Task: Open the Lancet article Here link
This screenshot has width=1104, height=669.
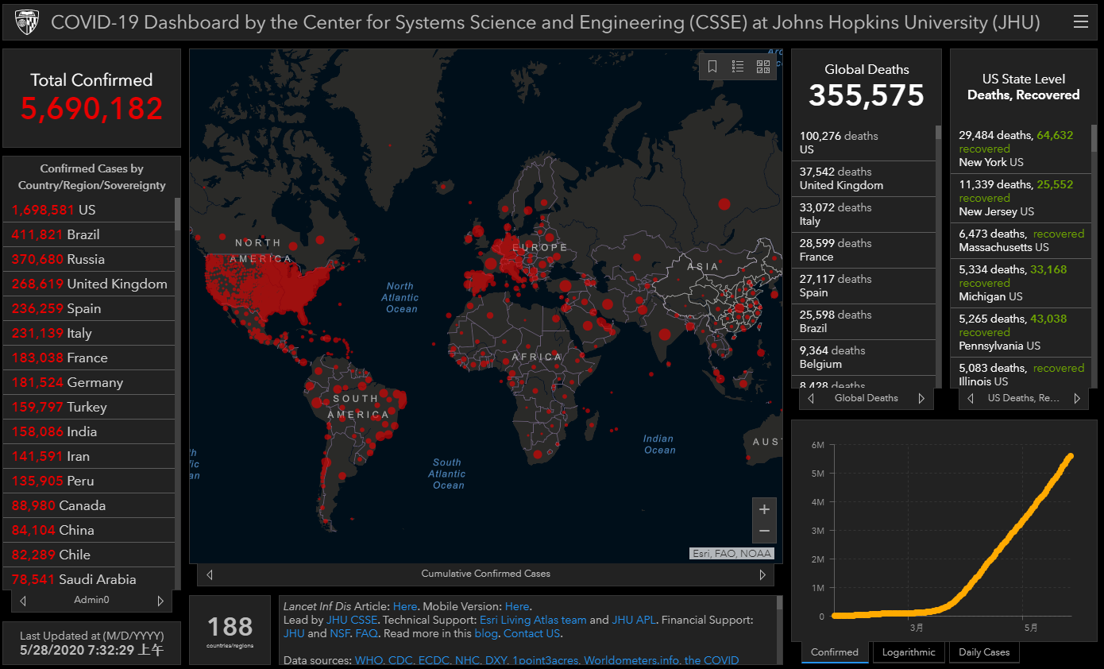Action: [x=404, y=606]
